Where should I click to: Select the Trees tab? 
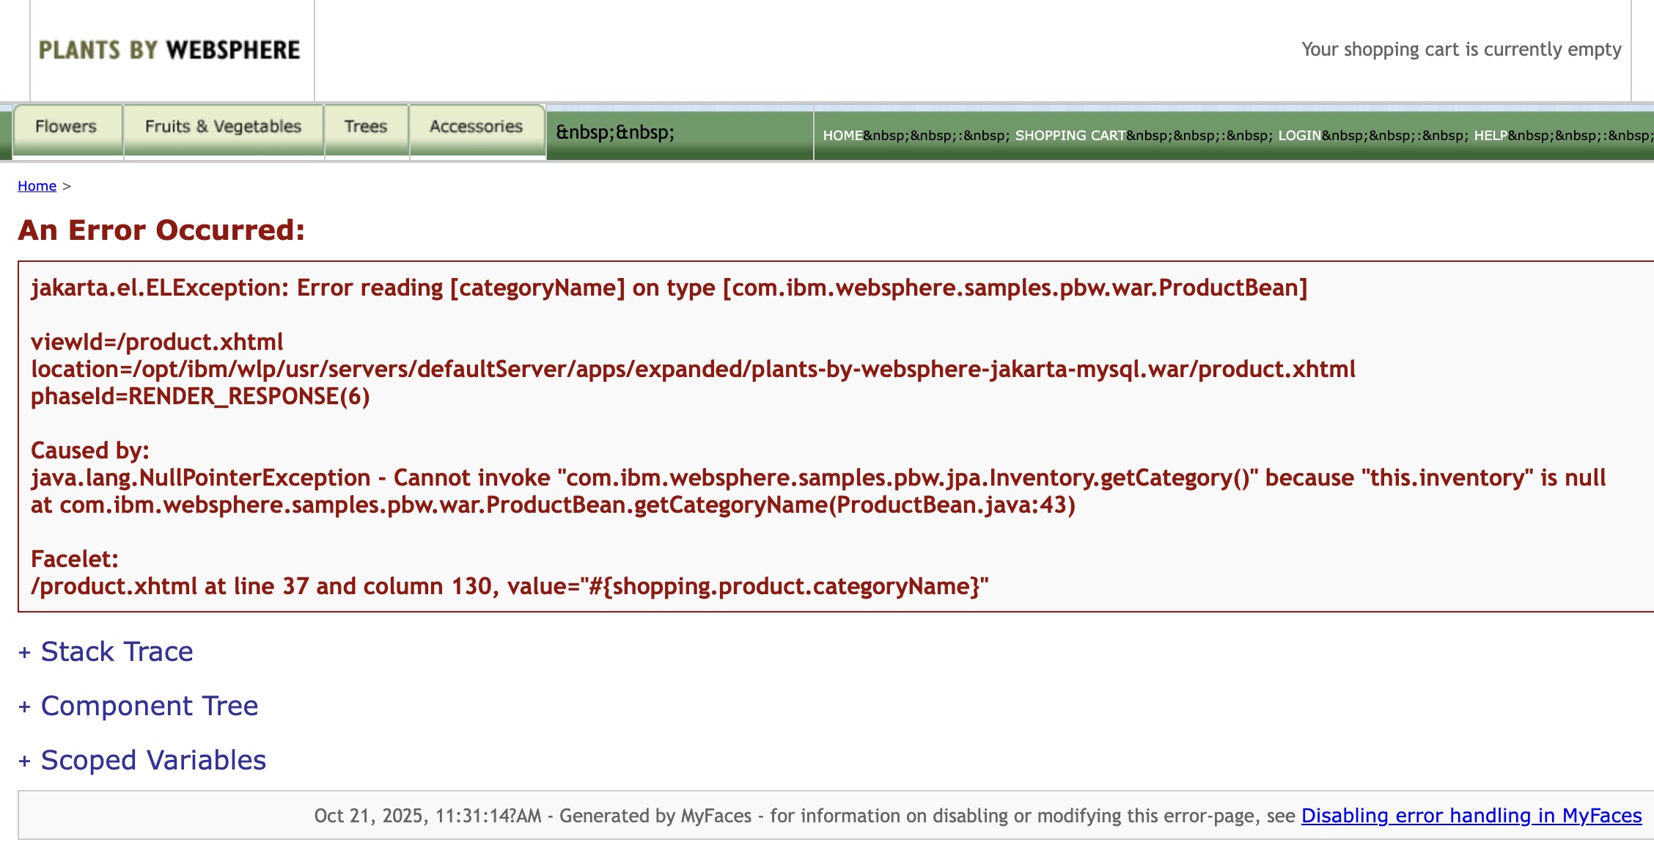pos(365,127)
